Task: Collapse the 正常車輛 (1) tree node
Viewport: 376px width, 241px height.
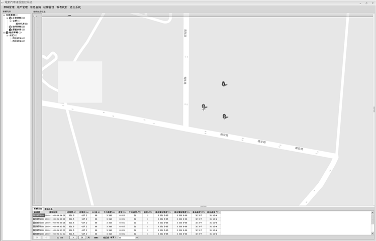Action: click(7, 18)
